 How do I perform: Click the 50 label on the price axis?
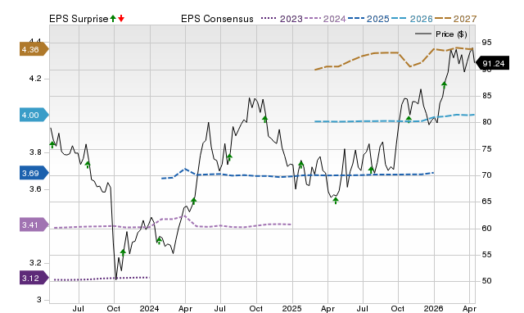click(486, 281)
